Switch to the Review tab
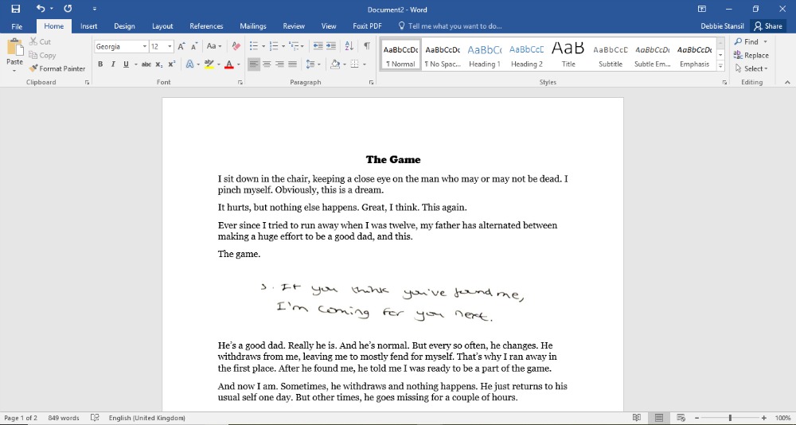 [294, 26]
